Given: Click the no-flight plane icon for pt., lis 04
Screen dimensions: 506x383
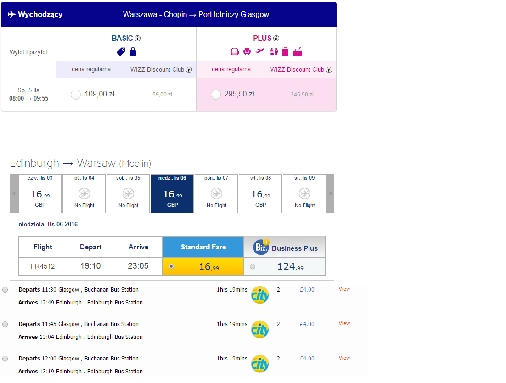Looking at the screenshot, I should (84, 194).
